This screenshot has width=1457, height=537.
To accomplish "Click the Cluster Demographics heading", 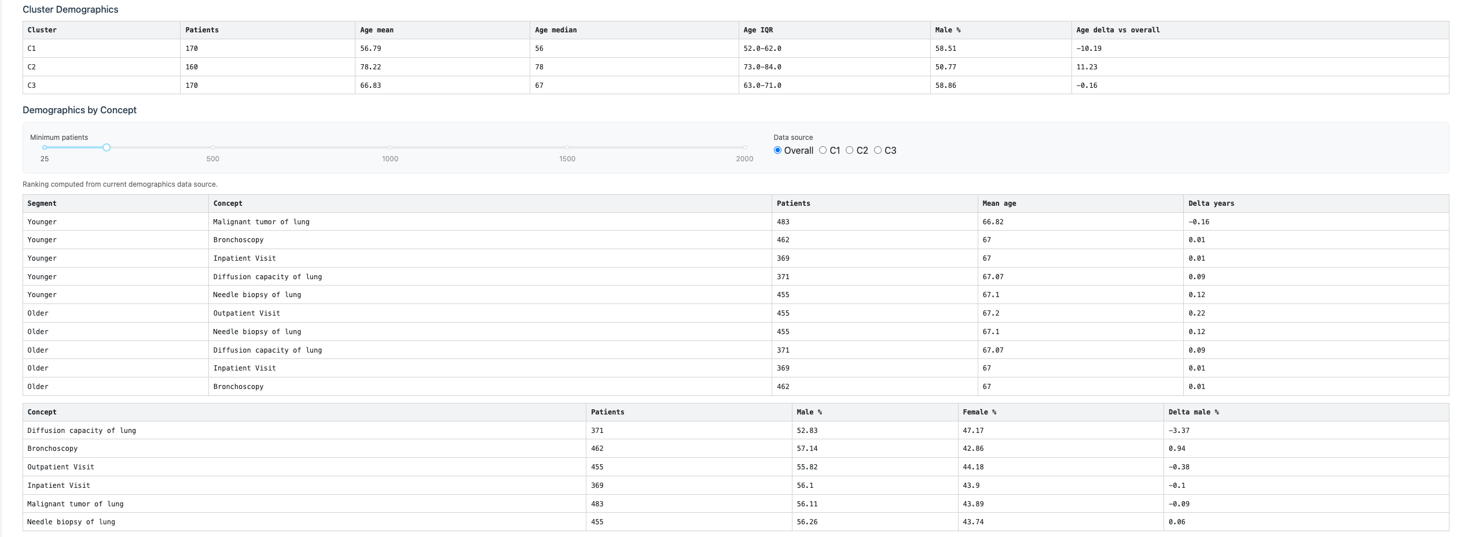I will click(69, 9).
